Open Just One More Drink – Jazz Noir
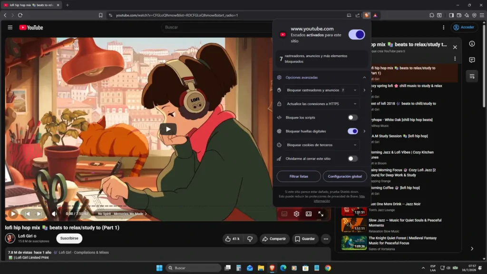Screen dimensions: 487x274 pyautogui.click(x=395, y=204)
